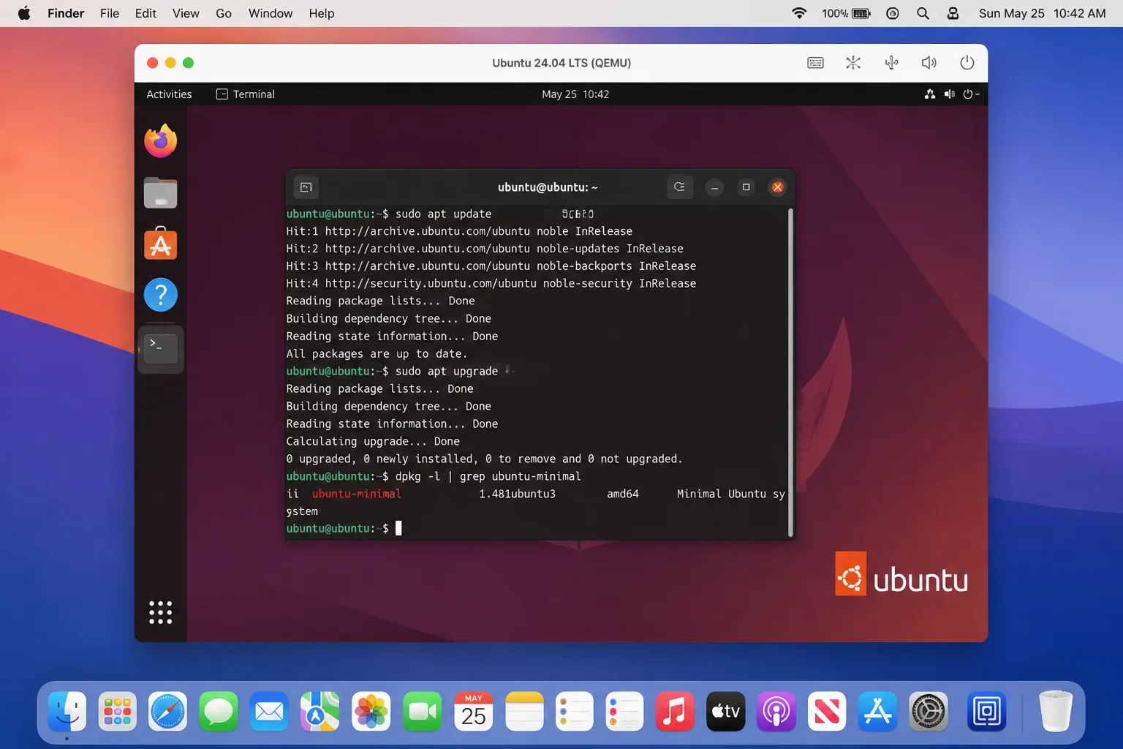Open Spotlight search icon

click(923, 13)
